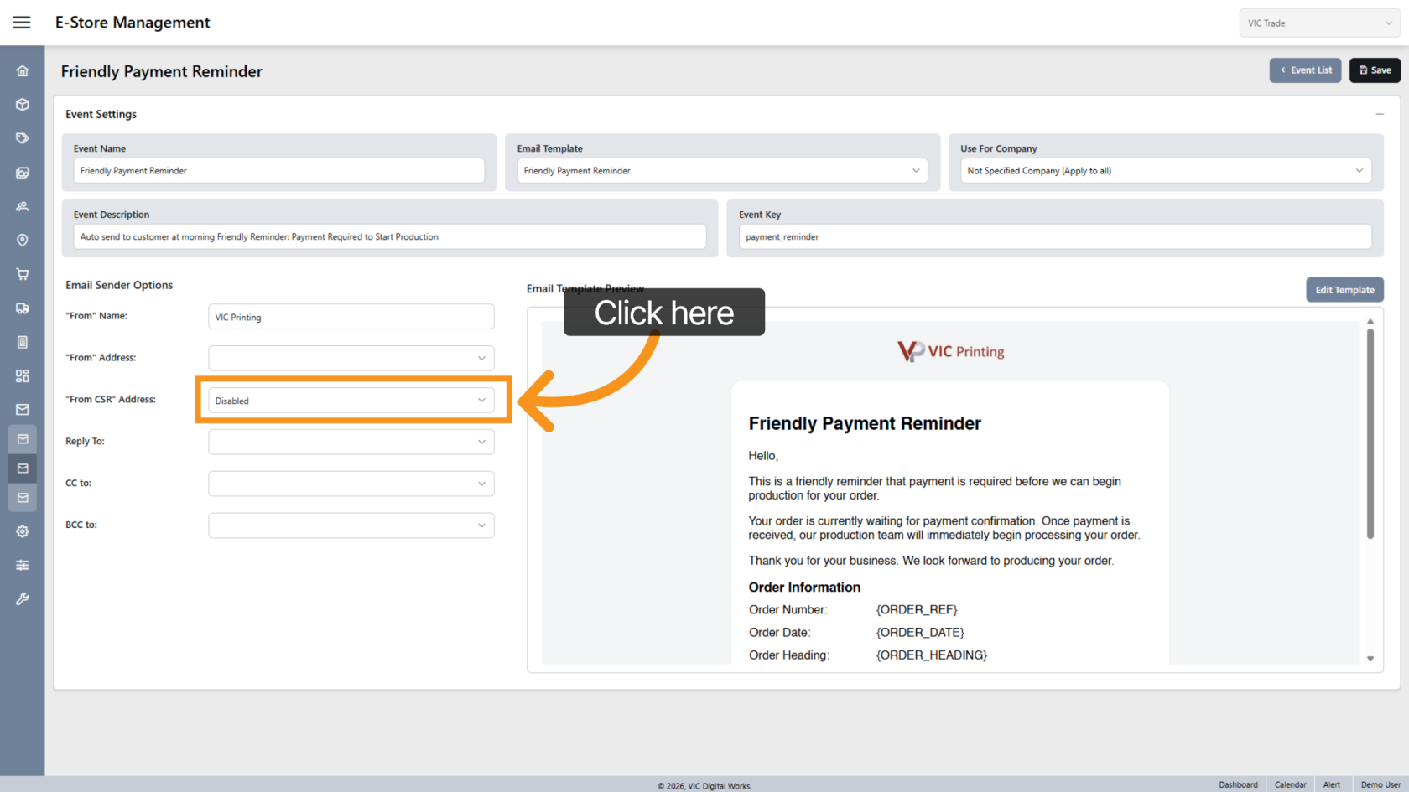This screenshot has width=1409, height=792.
Task: Open the hamburger navigation menu
Action: (x=22, y=23)
